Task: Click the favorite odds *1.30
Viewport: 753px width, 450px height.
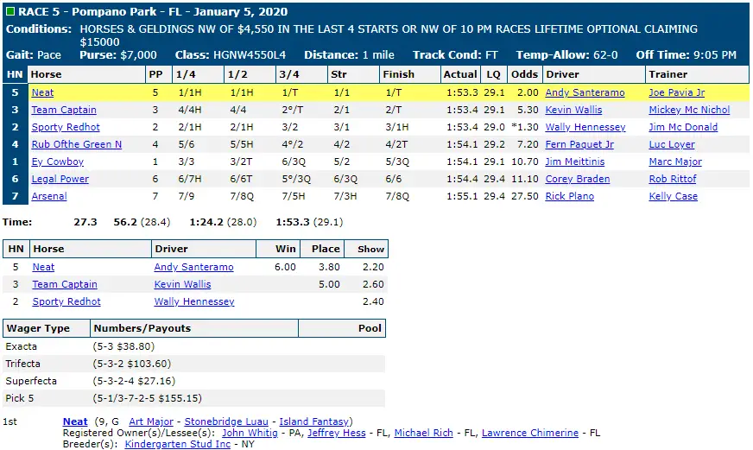Action: tap(525, 127)
